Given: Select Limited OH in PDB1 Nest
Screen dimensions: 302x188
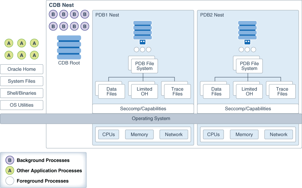Looking at the screenshot, I should [145, 91].
